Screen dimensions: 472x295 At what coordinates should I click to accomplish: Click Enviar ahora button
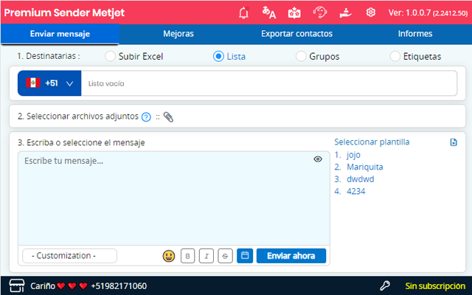coord(291,256)
